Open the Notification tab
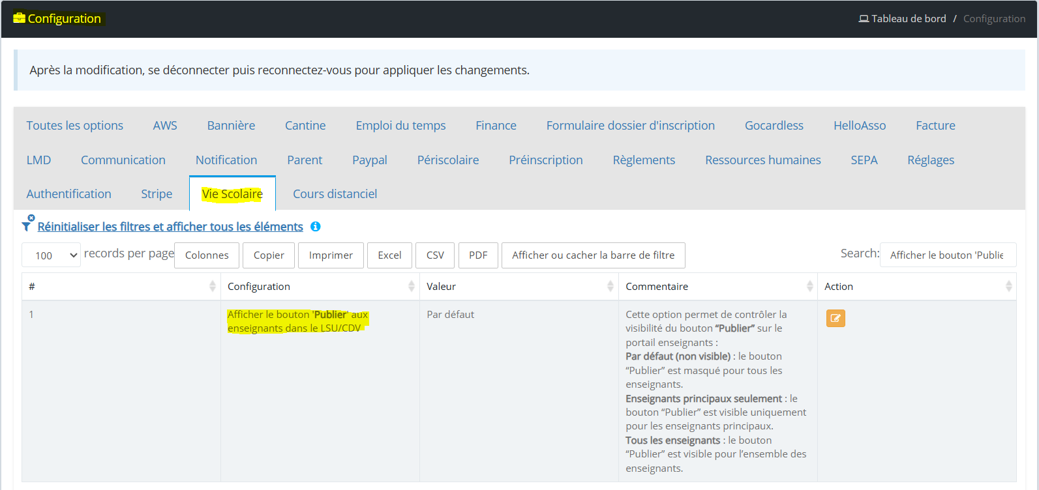 click(226, 160)
